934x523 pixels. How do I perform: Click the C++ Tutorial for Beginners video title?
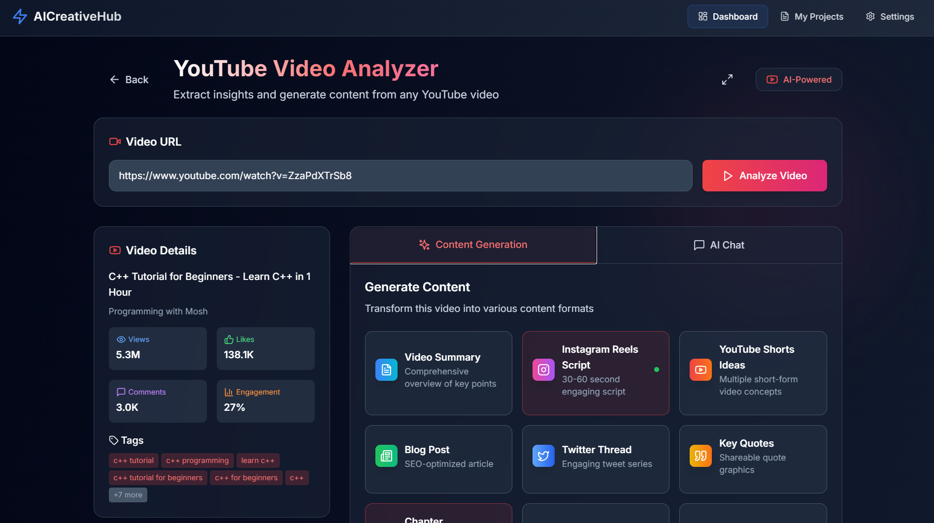[x=210, y=284]
